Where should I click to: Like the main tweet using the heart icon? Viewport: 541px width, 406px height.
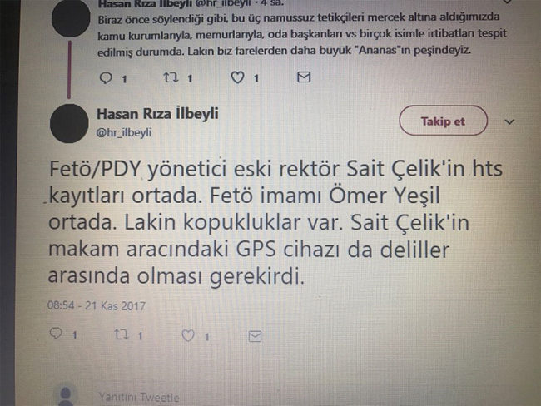tap(188, 335)
